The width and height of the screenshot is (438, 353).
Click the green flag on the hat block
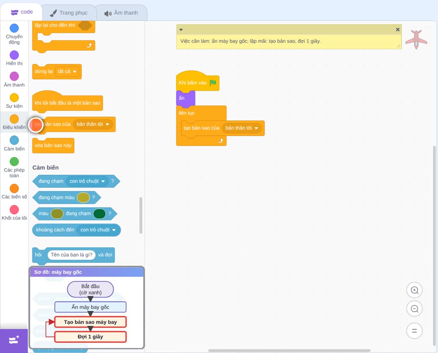213,83
